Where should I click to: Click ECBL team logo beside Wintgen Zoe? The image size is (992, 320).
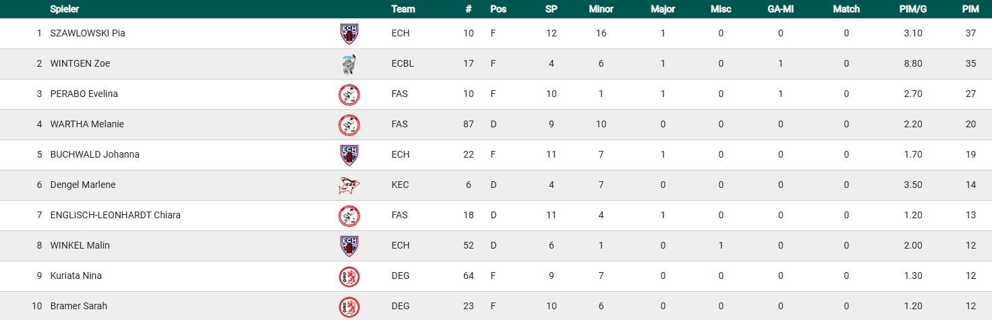pos(349,64)
